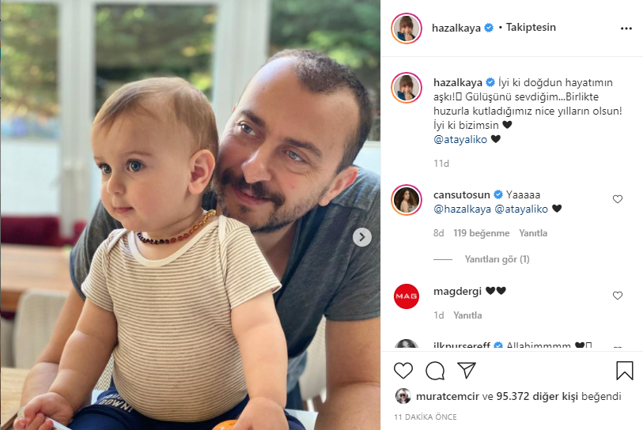Open magdergi's MAG logo avatar
The height and width of the screenshot is (430, 643).
407,296
